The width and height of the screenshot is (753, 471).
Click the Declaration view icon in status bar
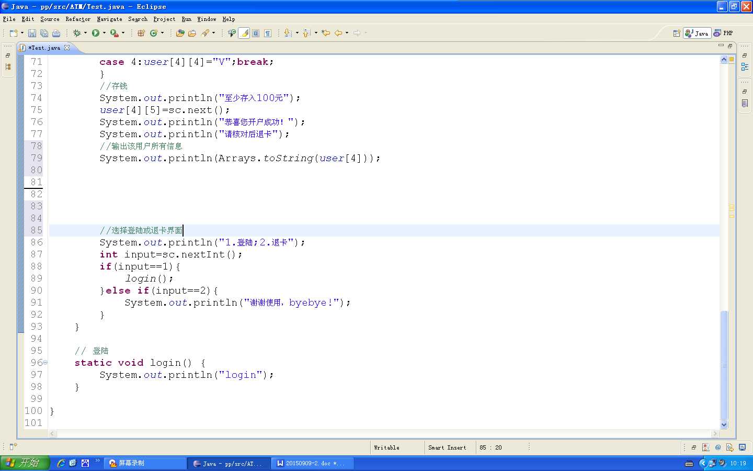730,447
